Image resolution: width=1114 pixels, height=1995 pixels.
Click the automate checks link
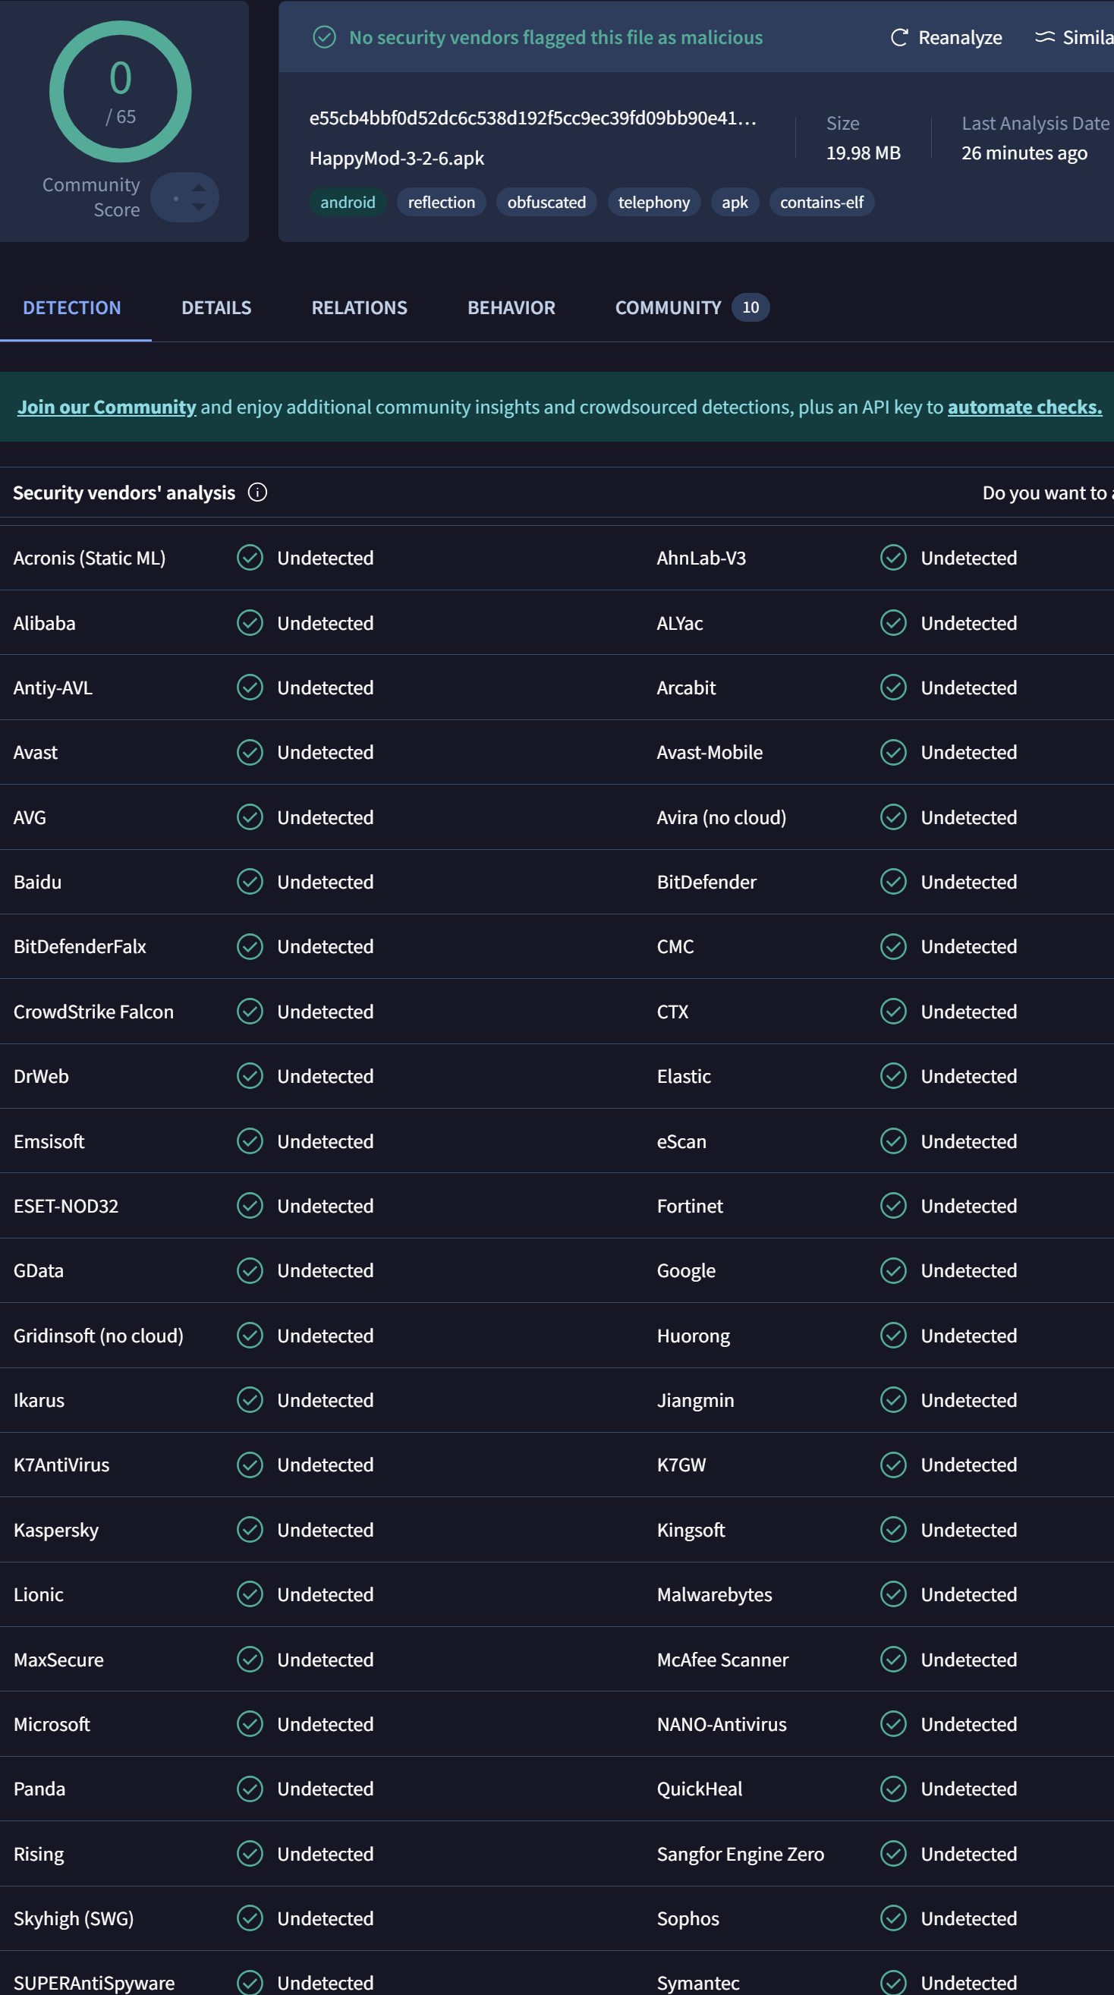pos(1023,406)
